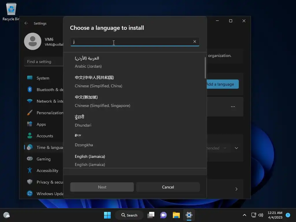Viewport: 296px width, 222px height.
Task: Open Personalization settings category
Action: [x=44, y=113]
